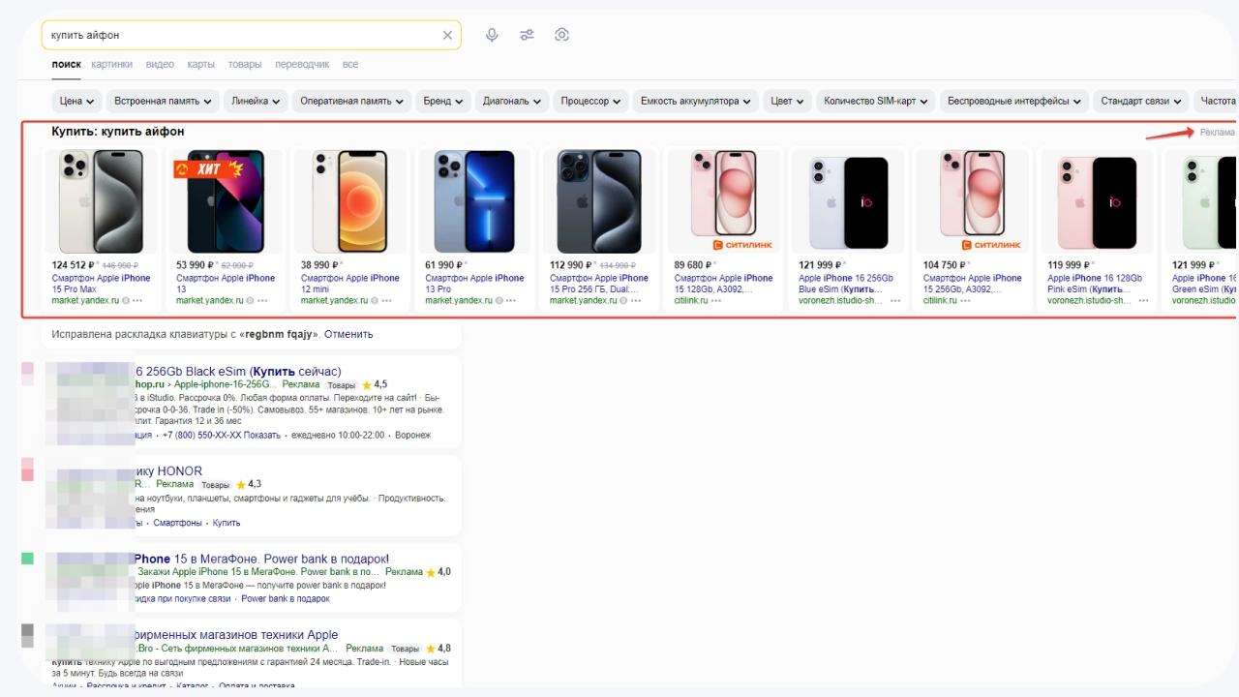Viewport: 1239px width, 697px height.
Task: Switch to the картинки tab
Action: click(x=112, y=65)
